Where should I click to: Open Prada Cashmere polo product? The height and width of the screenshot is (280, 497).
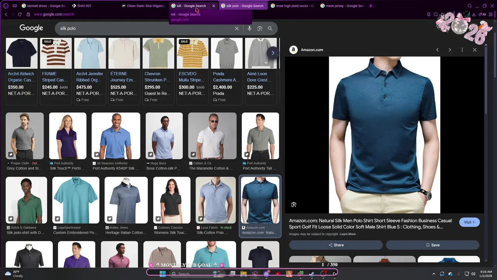(227, 71)
